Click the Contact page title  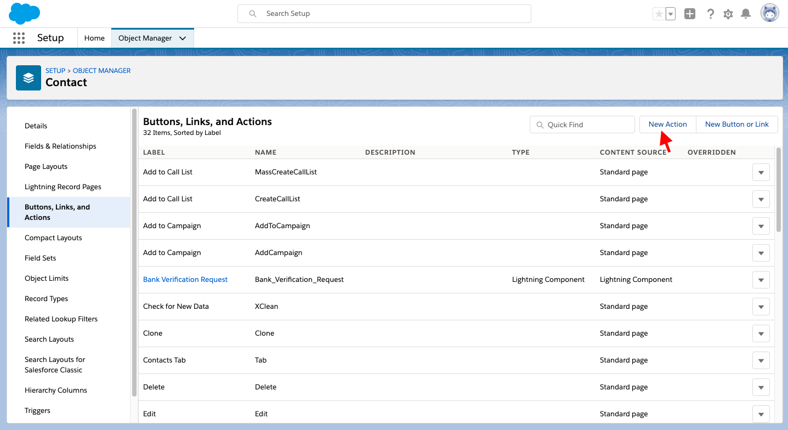tap(66, 83)
